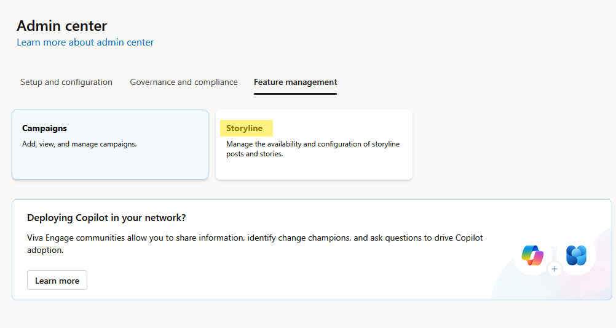616x328 pixels.
Task: Click the highlighted Storyline title
Action: [x=244, y=128]
